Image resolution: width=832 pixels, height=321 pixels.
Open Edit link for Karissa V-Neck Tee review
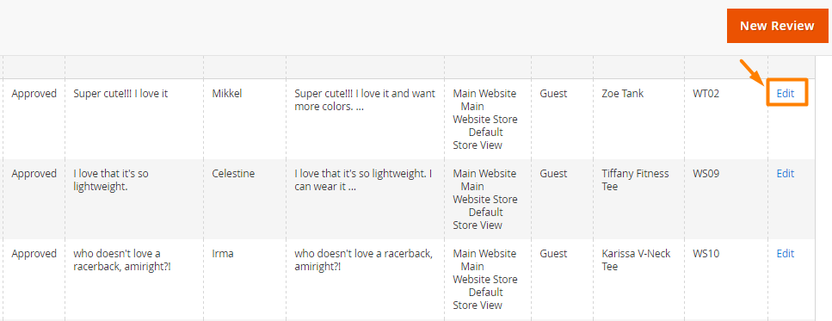click(786, 254)
